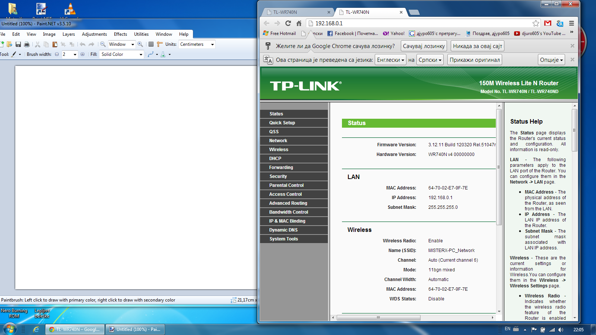The width and height of the screenshot is (596, 335).
Task: Click the volume speaker icon in system tray
Action: [561, 329]
